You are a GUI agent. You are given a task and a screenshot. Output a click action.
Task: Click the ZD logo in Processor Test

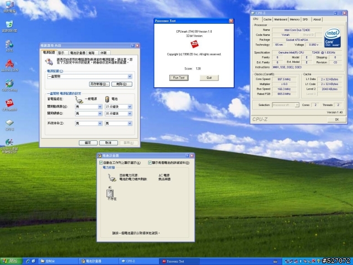195,44
